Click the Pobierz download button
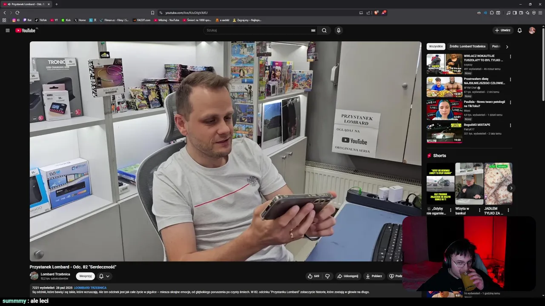The height and width of the screenshot is (306, 545). 374,276
